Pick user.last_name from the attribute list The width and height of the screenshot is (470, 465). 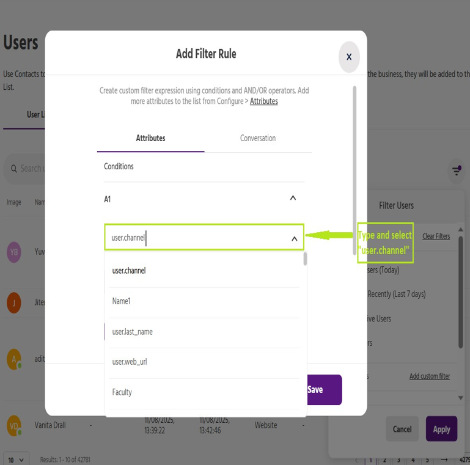(x=133, y=332)
